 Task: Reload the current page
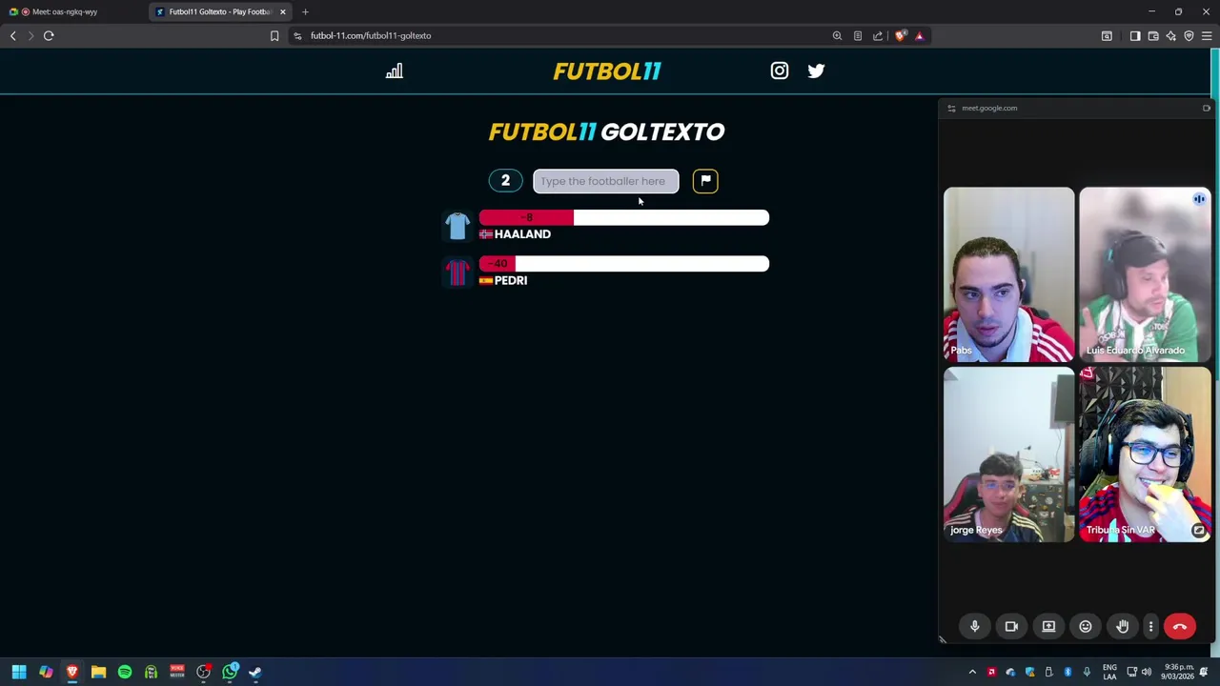[x=49, y=36]
